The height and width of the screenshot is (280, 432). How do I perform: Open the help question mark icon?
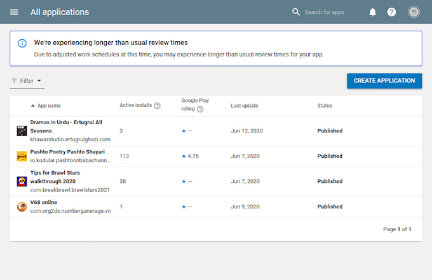pyautogui.click(x=391, y=12)
